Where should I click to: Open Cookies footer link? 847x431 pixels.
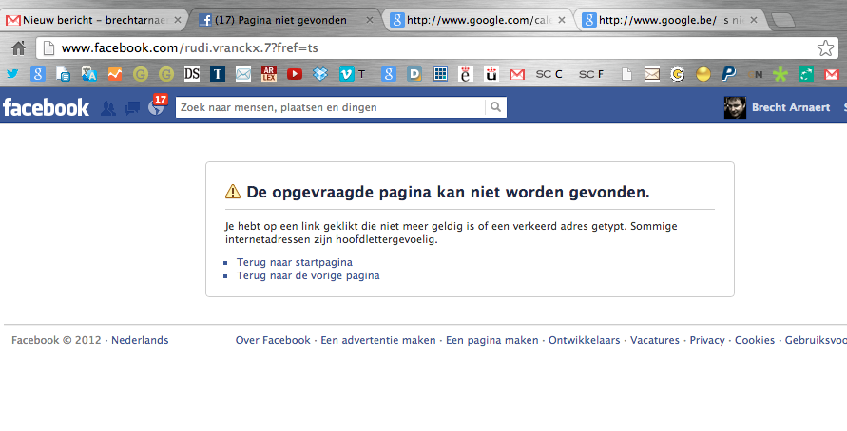[755, 340]
